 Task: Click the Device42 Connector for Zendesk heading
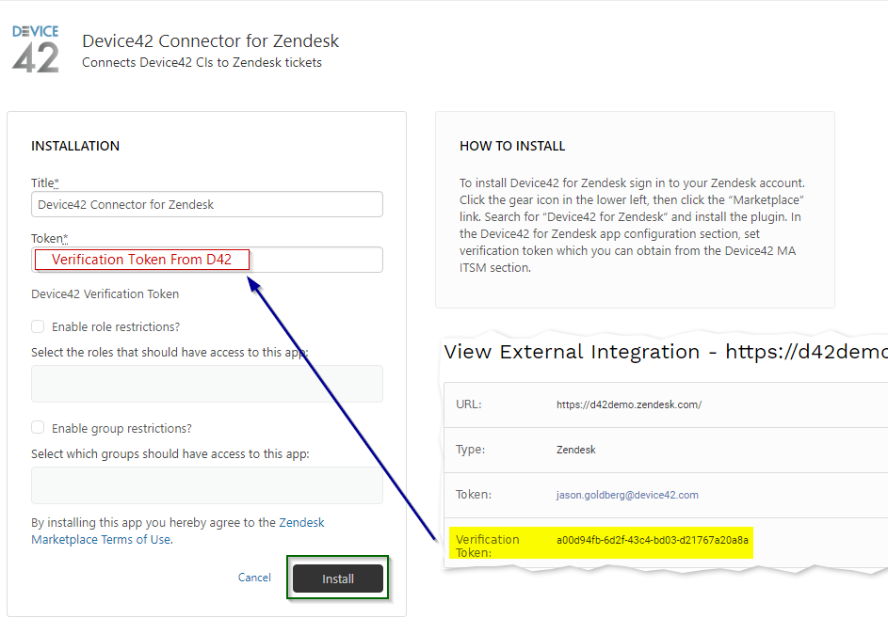[210, 40]
